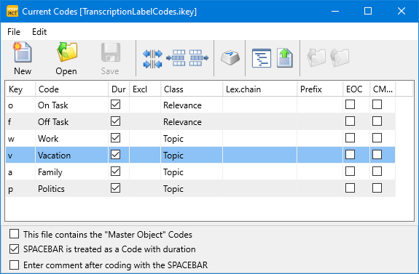This screenshot has height=274, width=419.
Task: Click the green up-arrow export icon
Action: 285,57
